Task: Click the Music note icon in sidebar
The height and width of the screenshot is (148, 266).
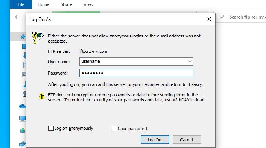Action: [x=24, y=84]
